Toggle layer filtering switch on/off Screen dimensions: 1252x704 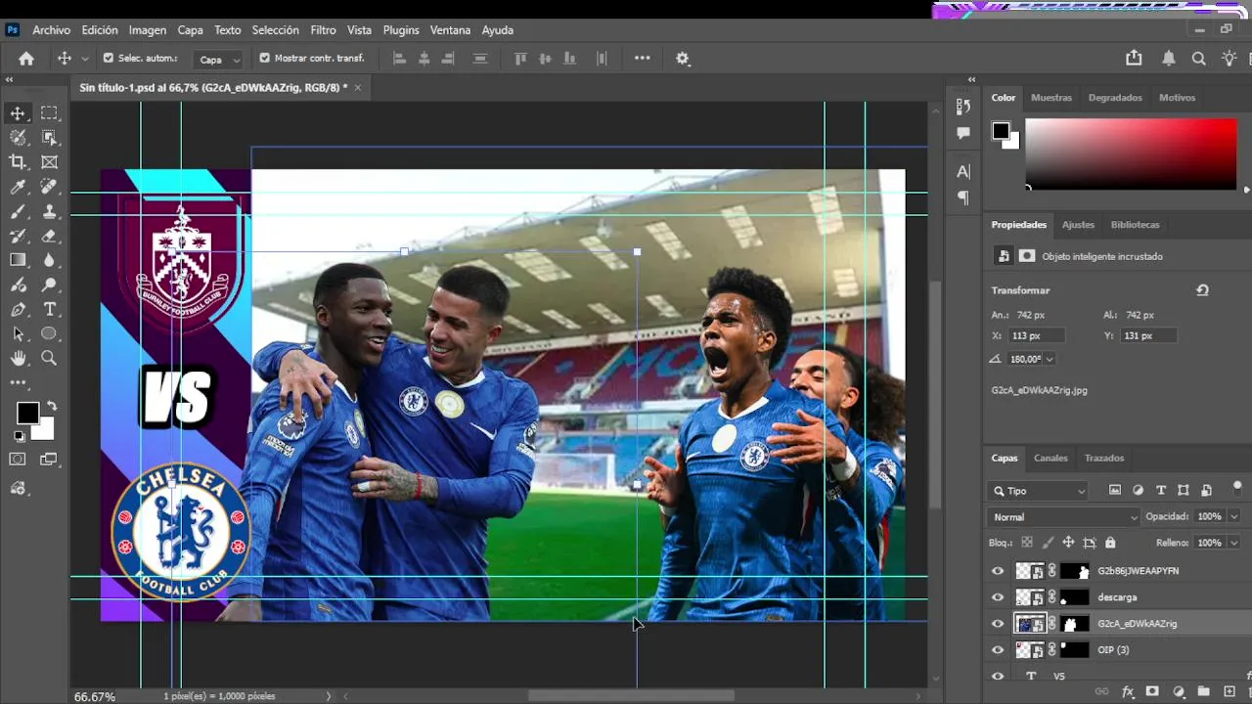pos(1238,487)
